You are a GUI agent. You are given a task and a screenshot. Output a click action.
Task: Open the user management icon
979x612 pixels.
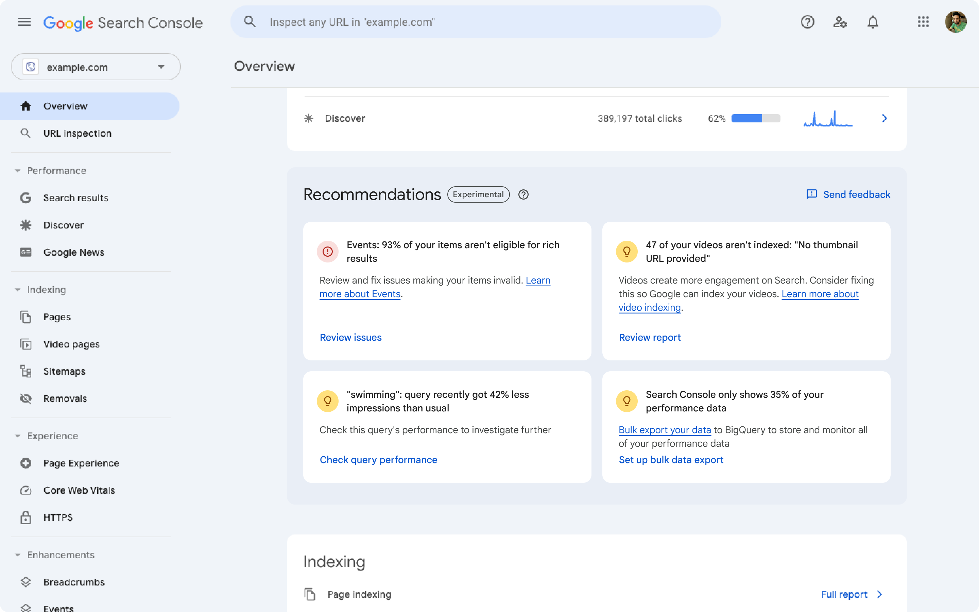840,22
